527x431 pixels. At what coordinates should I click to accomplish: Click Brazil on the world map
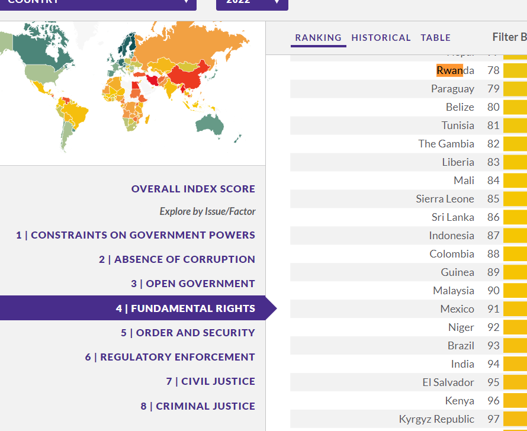coord(75,114)
